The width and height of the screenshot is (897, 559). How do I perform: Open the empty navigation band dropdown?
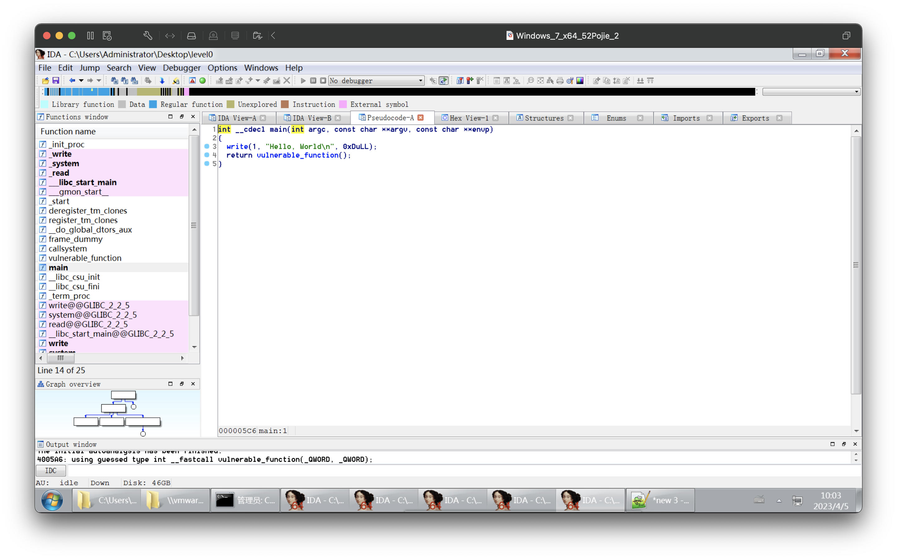[x=812, y=92]
